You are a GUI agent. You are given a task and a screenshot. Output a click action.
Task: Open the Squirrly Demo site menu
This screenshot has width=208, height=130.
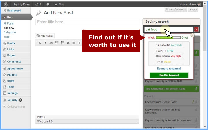point(22,5)
